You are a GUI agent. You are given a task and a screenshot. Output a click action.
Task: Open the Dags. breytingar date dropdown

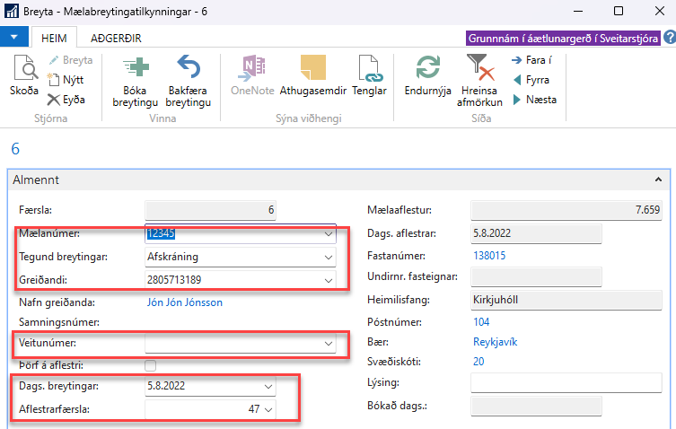268,387
